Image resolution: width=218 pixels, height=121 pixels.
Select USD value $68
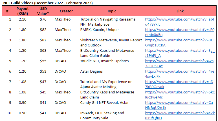click(x=43, y=50)
